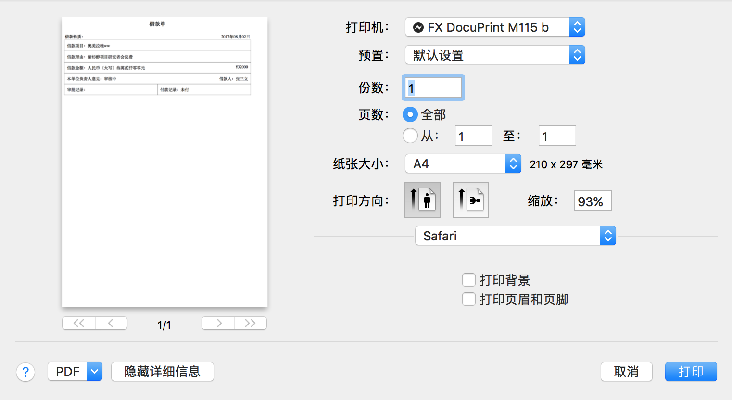This screenshot has height=400, width=732.
Task: Enable print backgrounds checkbox
Action: [469, 280]
